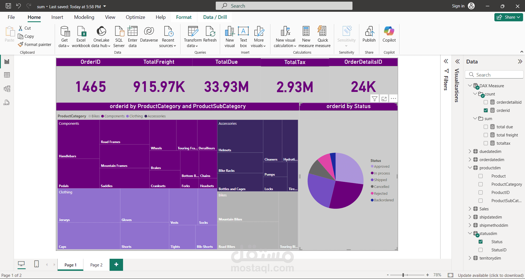Open the File menu

pyautogui.click(x=11, y=17)
